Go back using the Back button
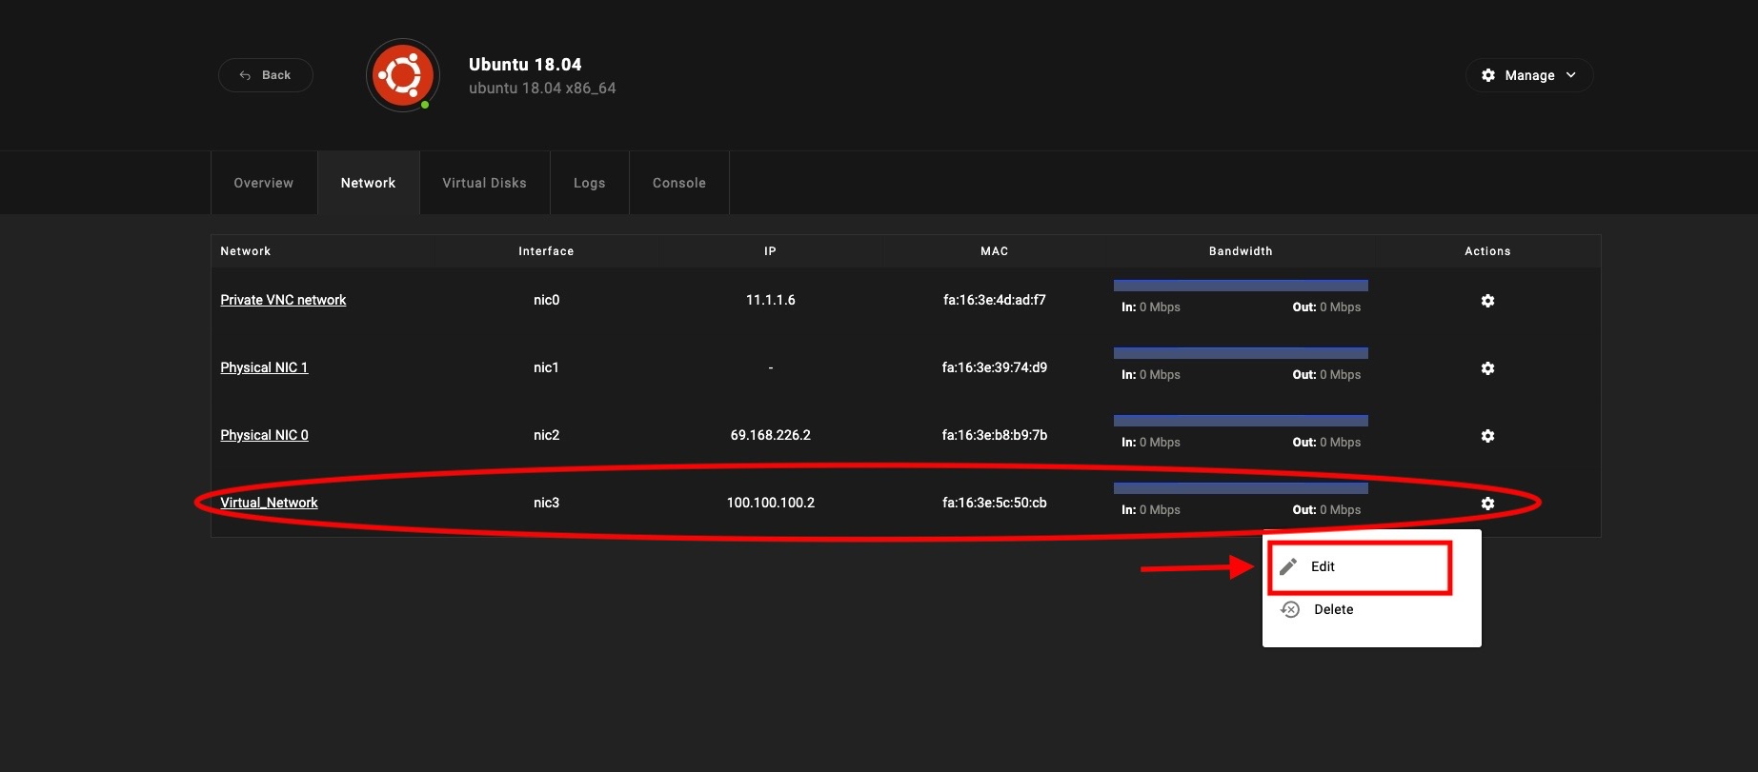The width and height of the screenshot is (1758, 772). click(266, 75)
